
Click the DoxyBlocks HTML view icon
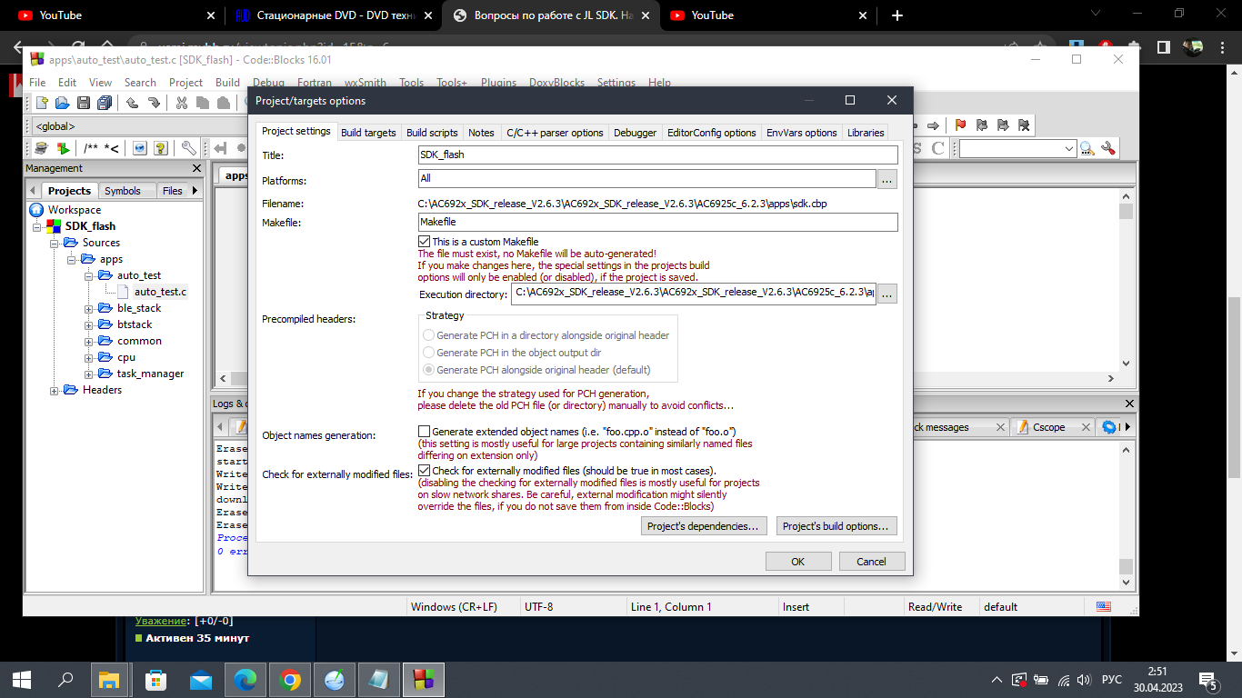click(x=140, y=148)
